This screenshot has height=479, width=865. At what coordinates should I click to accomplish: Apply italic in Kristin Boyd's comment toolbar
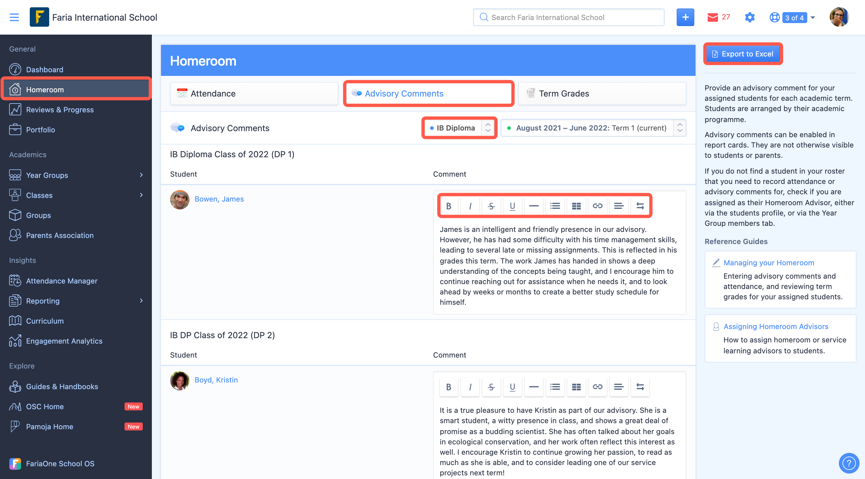point(470,387)
